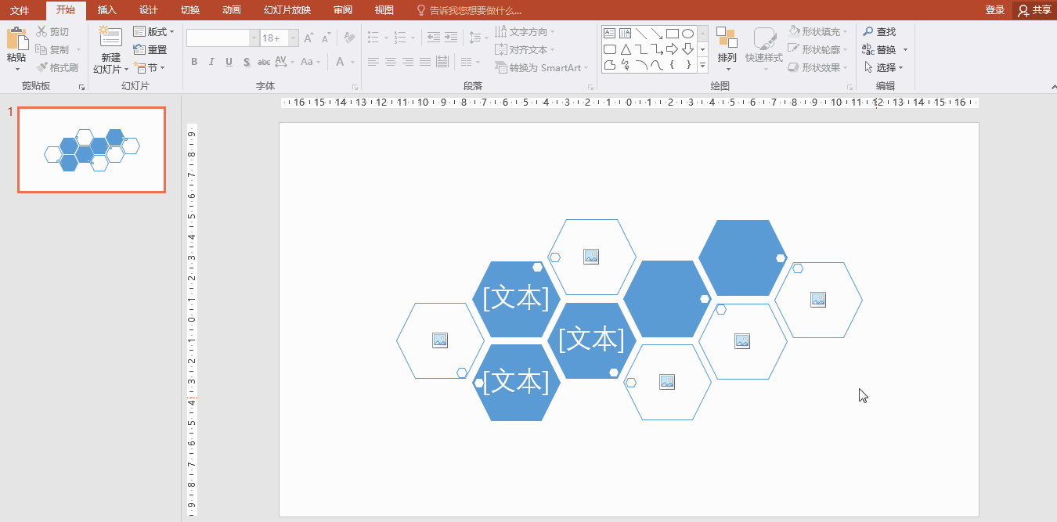Screen dimensions: 1057x522
Task: Increase list indent level
Action: pyautogui.click(x=452, y=37)
